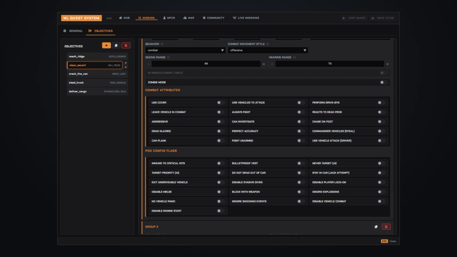This screenshot has width=457, height=257.
Task: Add a new objective with plus icon
Action: (x=106, y=46)
